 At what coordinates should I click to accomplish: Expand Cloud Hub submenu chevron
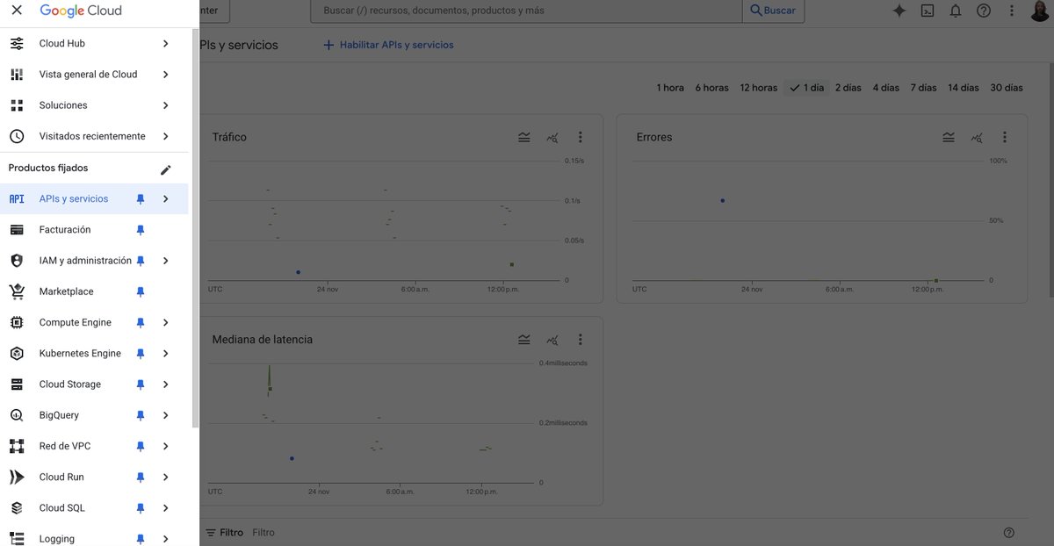pyautogui.click(x=166, y=43)
